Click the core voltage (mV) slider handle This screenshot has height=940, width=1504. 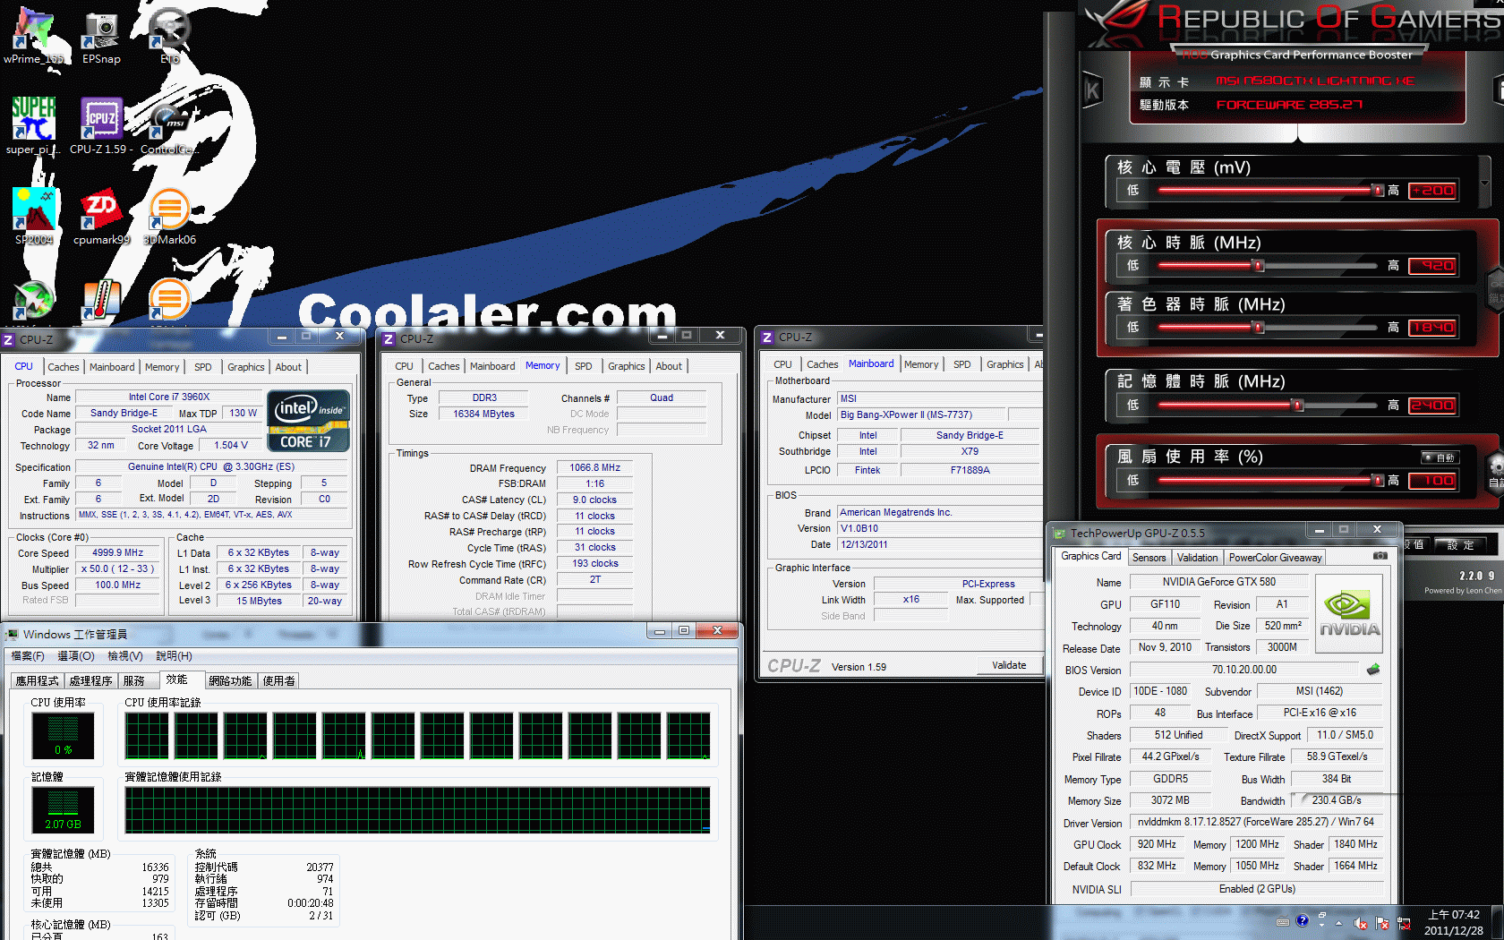point(1378,190)
